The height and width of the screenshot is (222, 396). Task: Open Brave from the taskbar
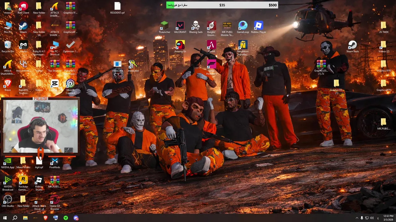[x=45, y=218]
